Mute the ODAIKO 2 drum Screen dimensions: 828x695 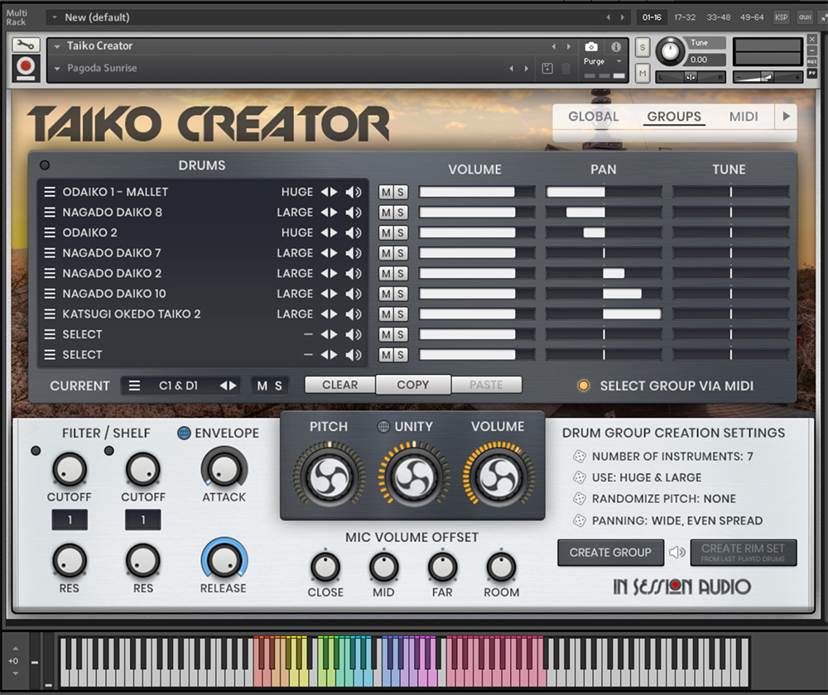pyautogui.click(x=386, y=232)
